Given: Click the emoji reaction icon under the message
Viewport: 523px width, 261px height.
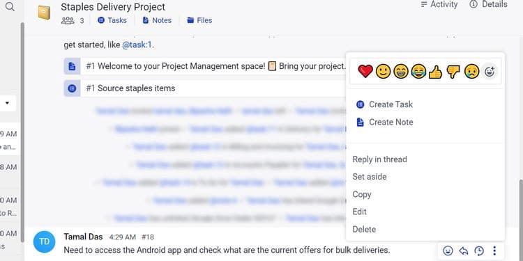Looking at the screenshot, I should [448, 251].
